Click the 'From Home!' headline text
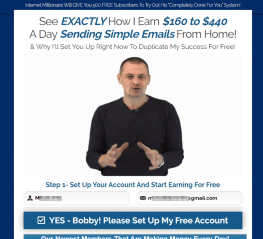The height and width of the screenshot is (239, 263). click(206, 34)
